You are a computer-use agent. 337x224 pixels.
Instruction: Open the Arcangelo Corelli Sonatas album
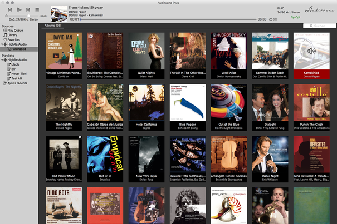pos(229,159)
